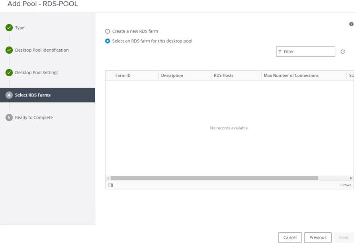The width and height of the screenshot is (356, 243).
Task: Click the scroll right arrow of table
Action: coord(351,178)
